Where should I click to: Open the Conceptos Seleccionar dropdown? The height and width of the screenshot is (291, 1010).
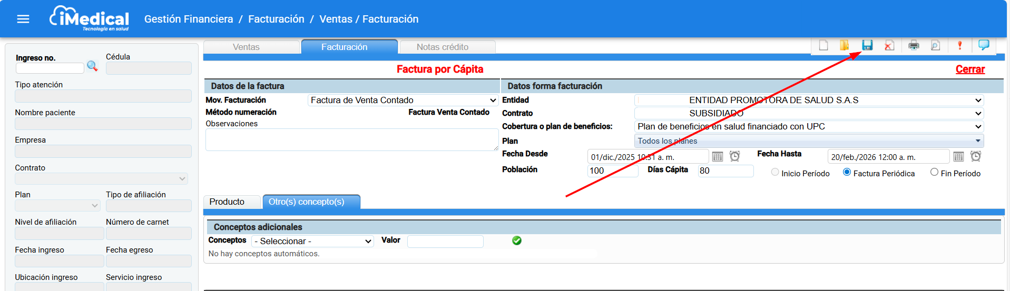coord(312,241)
